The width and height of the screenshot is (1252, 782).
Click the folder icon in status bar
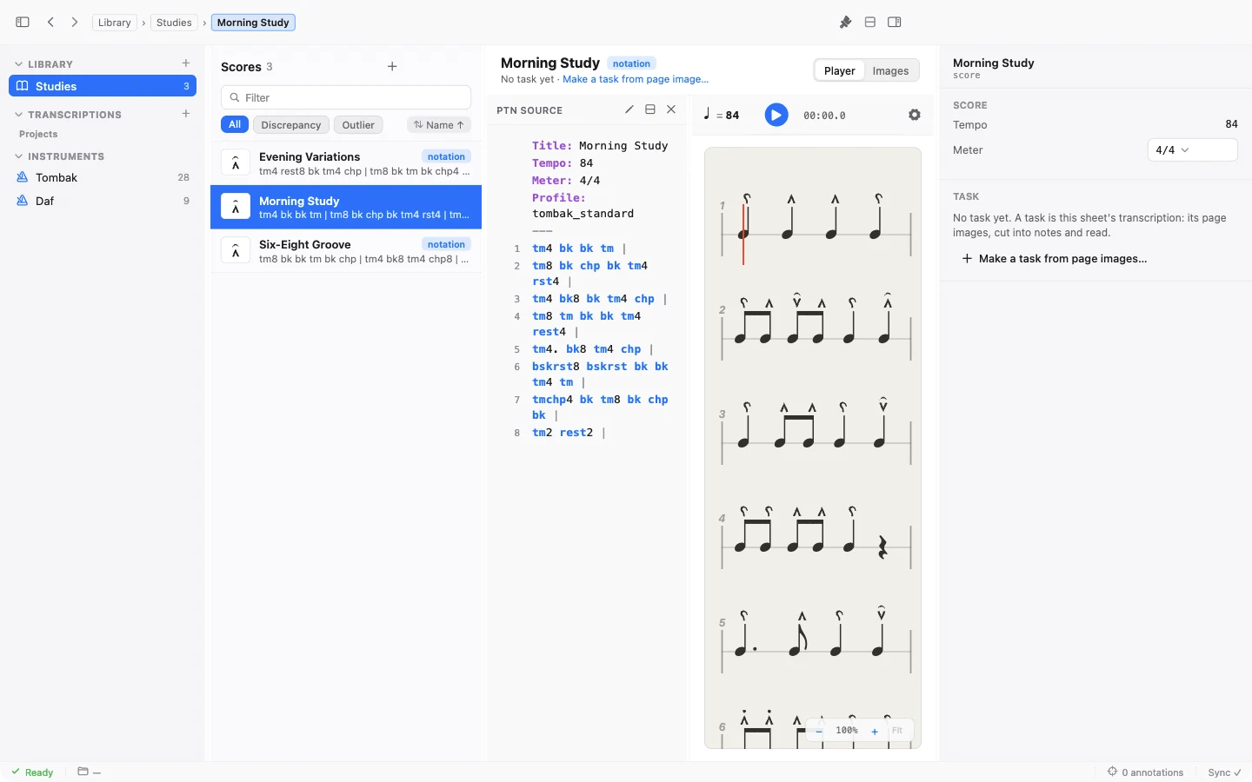(x=83, y=772)
